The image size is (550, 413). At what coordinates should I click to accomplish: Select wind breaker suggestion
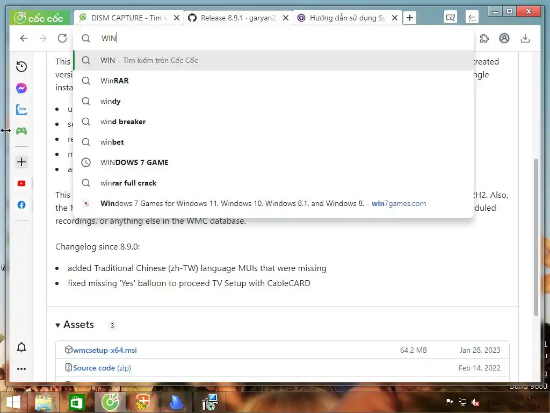coord(273,122)
